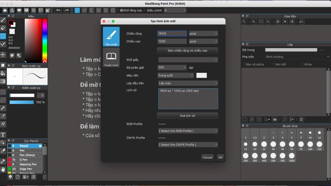Select Edge Pen in brush list
331x186 pixels.
[25, 169]
